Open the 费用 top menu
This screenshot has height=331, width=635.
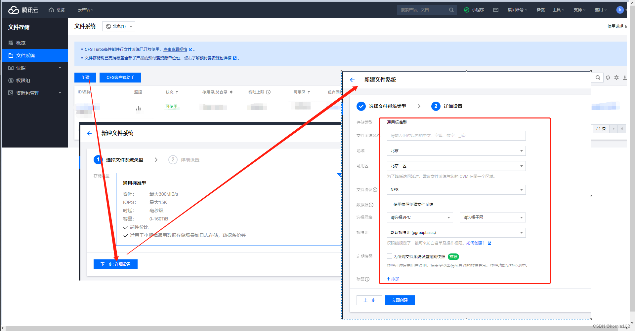tap(601, 10)
